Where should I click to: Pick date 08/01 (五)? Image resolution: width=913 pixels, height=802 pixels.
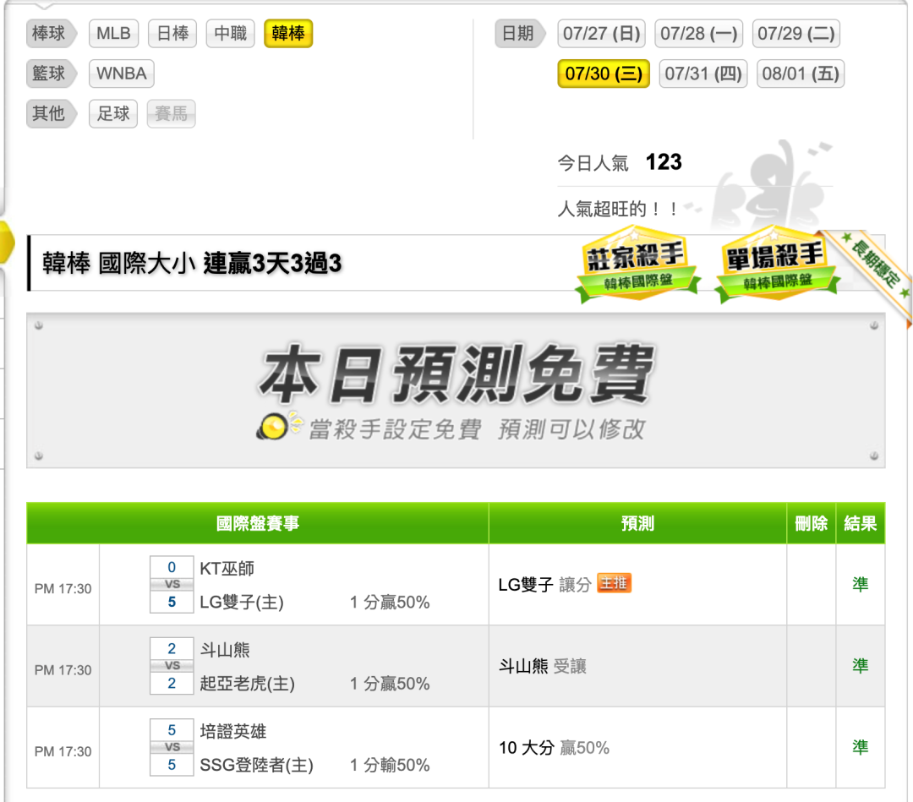click(x=801, y=74)
